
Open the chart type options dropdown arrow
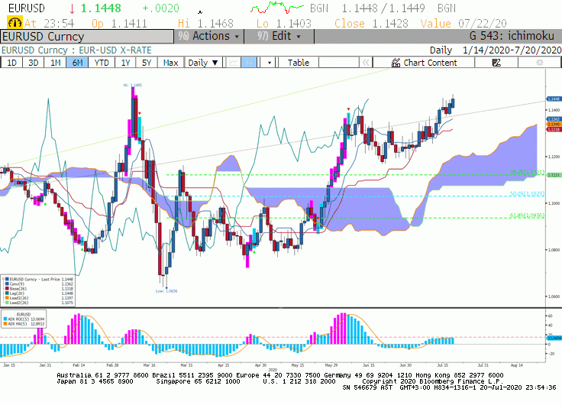[x=270, y=63]
